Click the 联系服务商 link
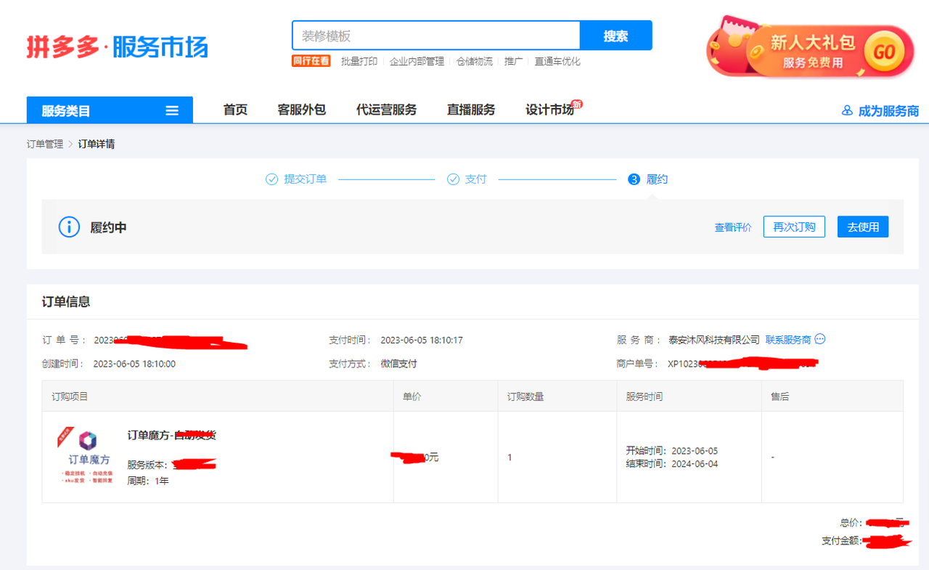Viewport: 929px width, 570px height. coord(788,340)
